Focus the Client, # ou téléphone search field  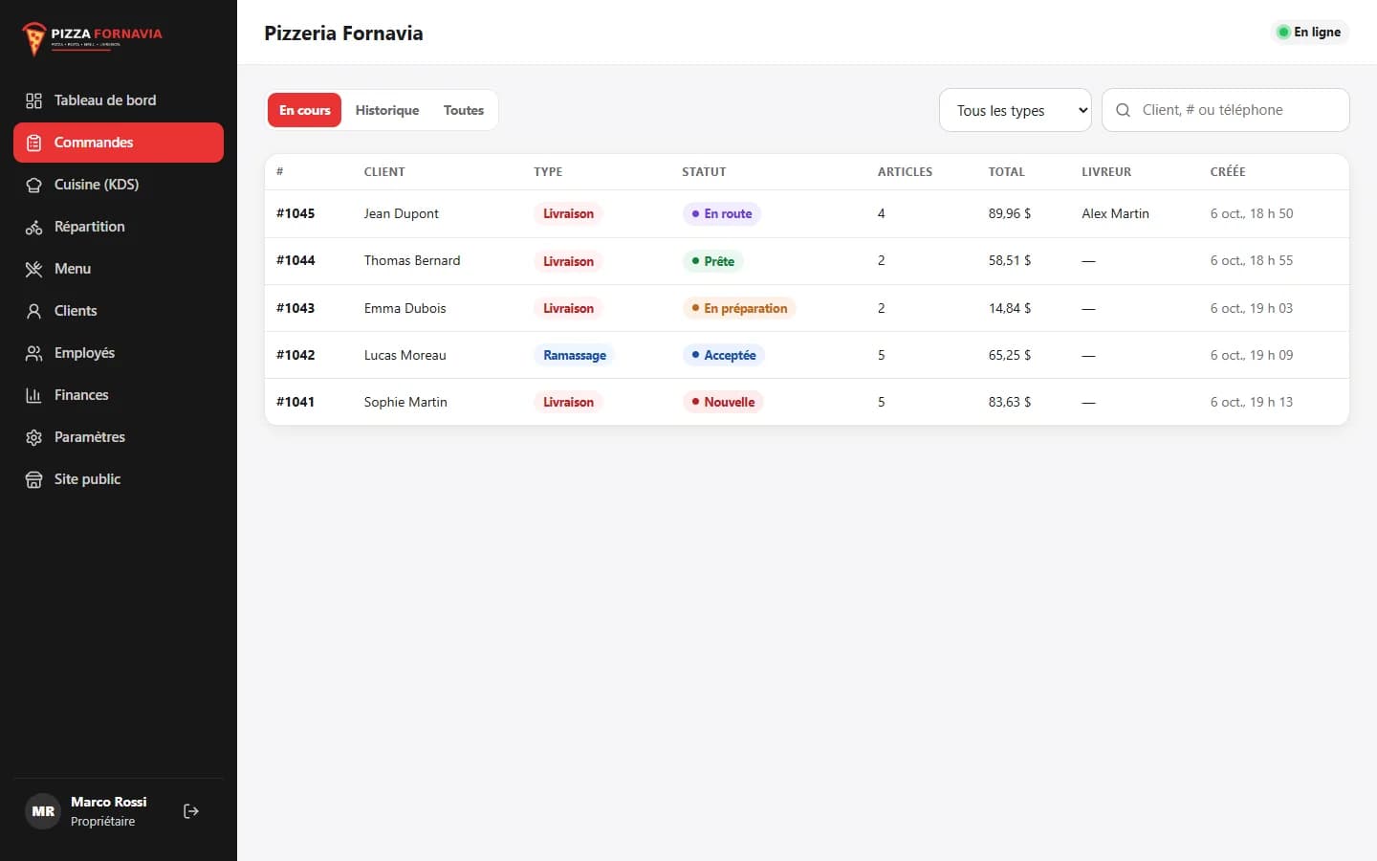pos(1226,110)
